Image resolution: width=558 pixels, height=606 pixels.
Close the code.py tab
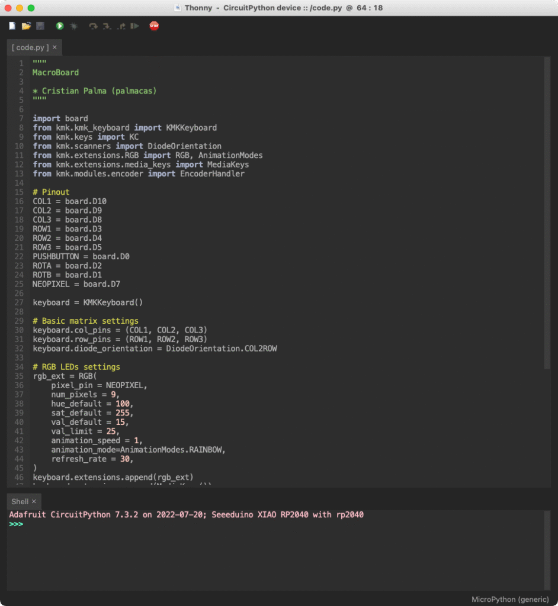pyautogui.click(x=55, y=47)
